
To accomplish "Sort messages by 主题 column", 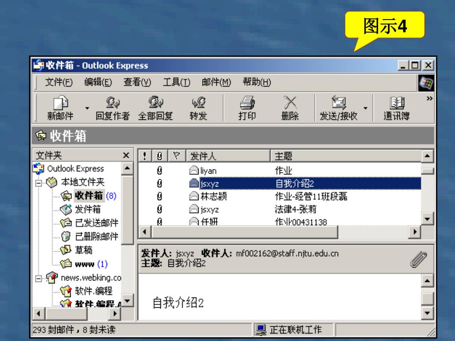I will (346, 156).
